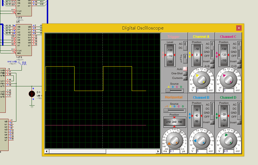Click the scope display left scroll arrow
Viewport: 258px width, 165px height.
click(46, 151)
